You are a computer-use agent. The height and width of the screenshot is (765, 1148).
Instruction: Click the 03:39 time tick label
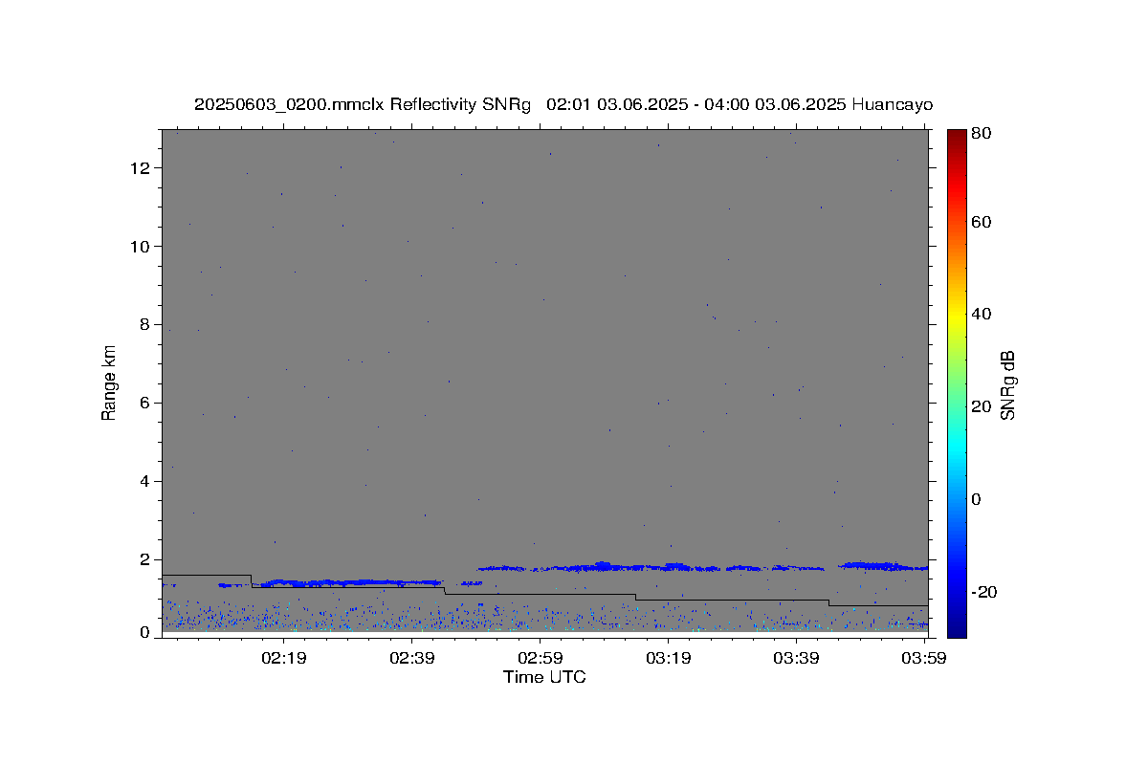pyautogui.click(x=796, y=658)
